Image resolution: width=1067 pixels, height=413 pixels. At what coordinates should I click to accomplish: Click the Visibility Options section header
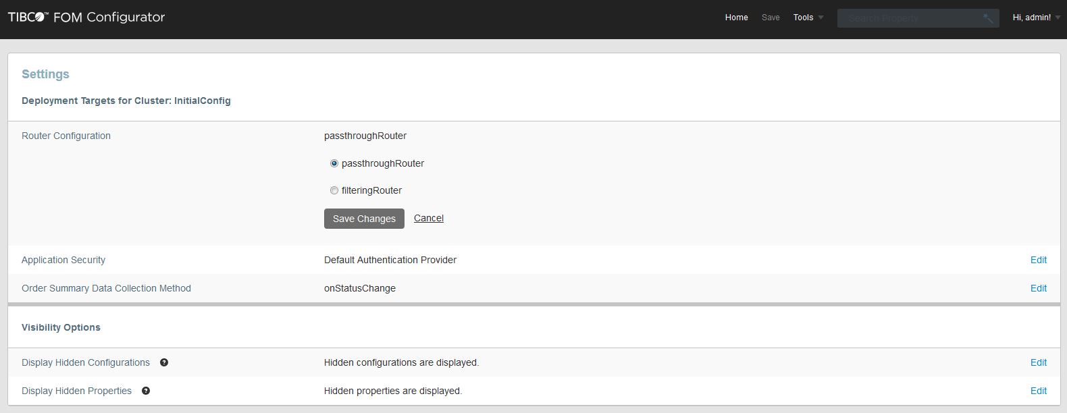coord(61,327)
